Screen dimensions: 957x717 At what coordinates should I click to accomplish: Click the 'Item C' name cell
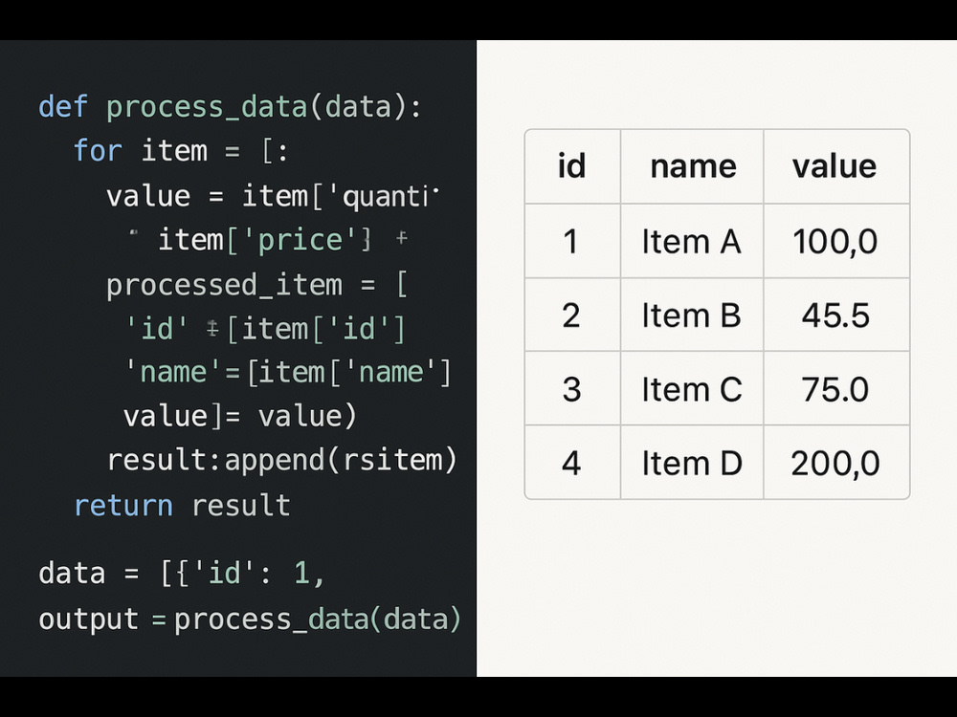tap(692, 388)
